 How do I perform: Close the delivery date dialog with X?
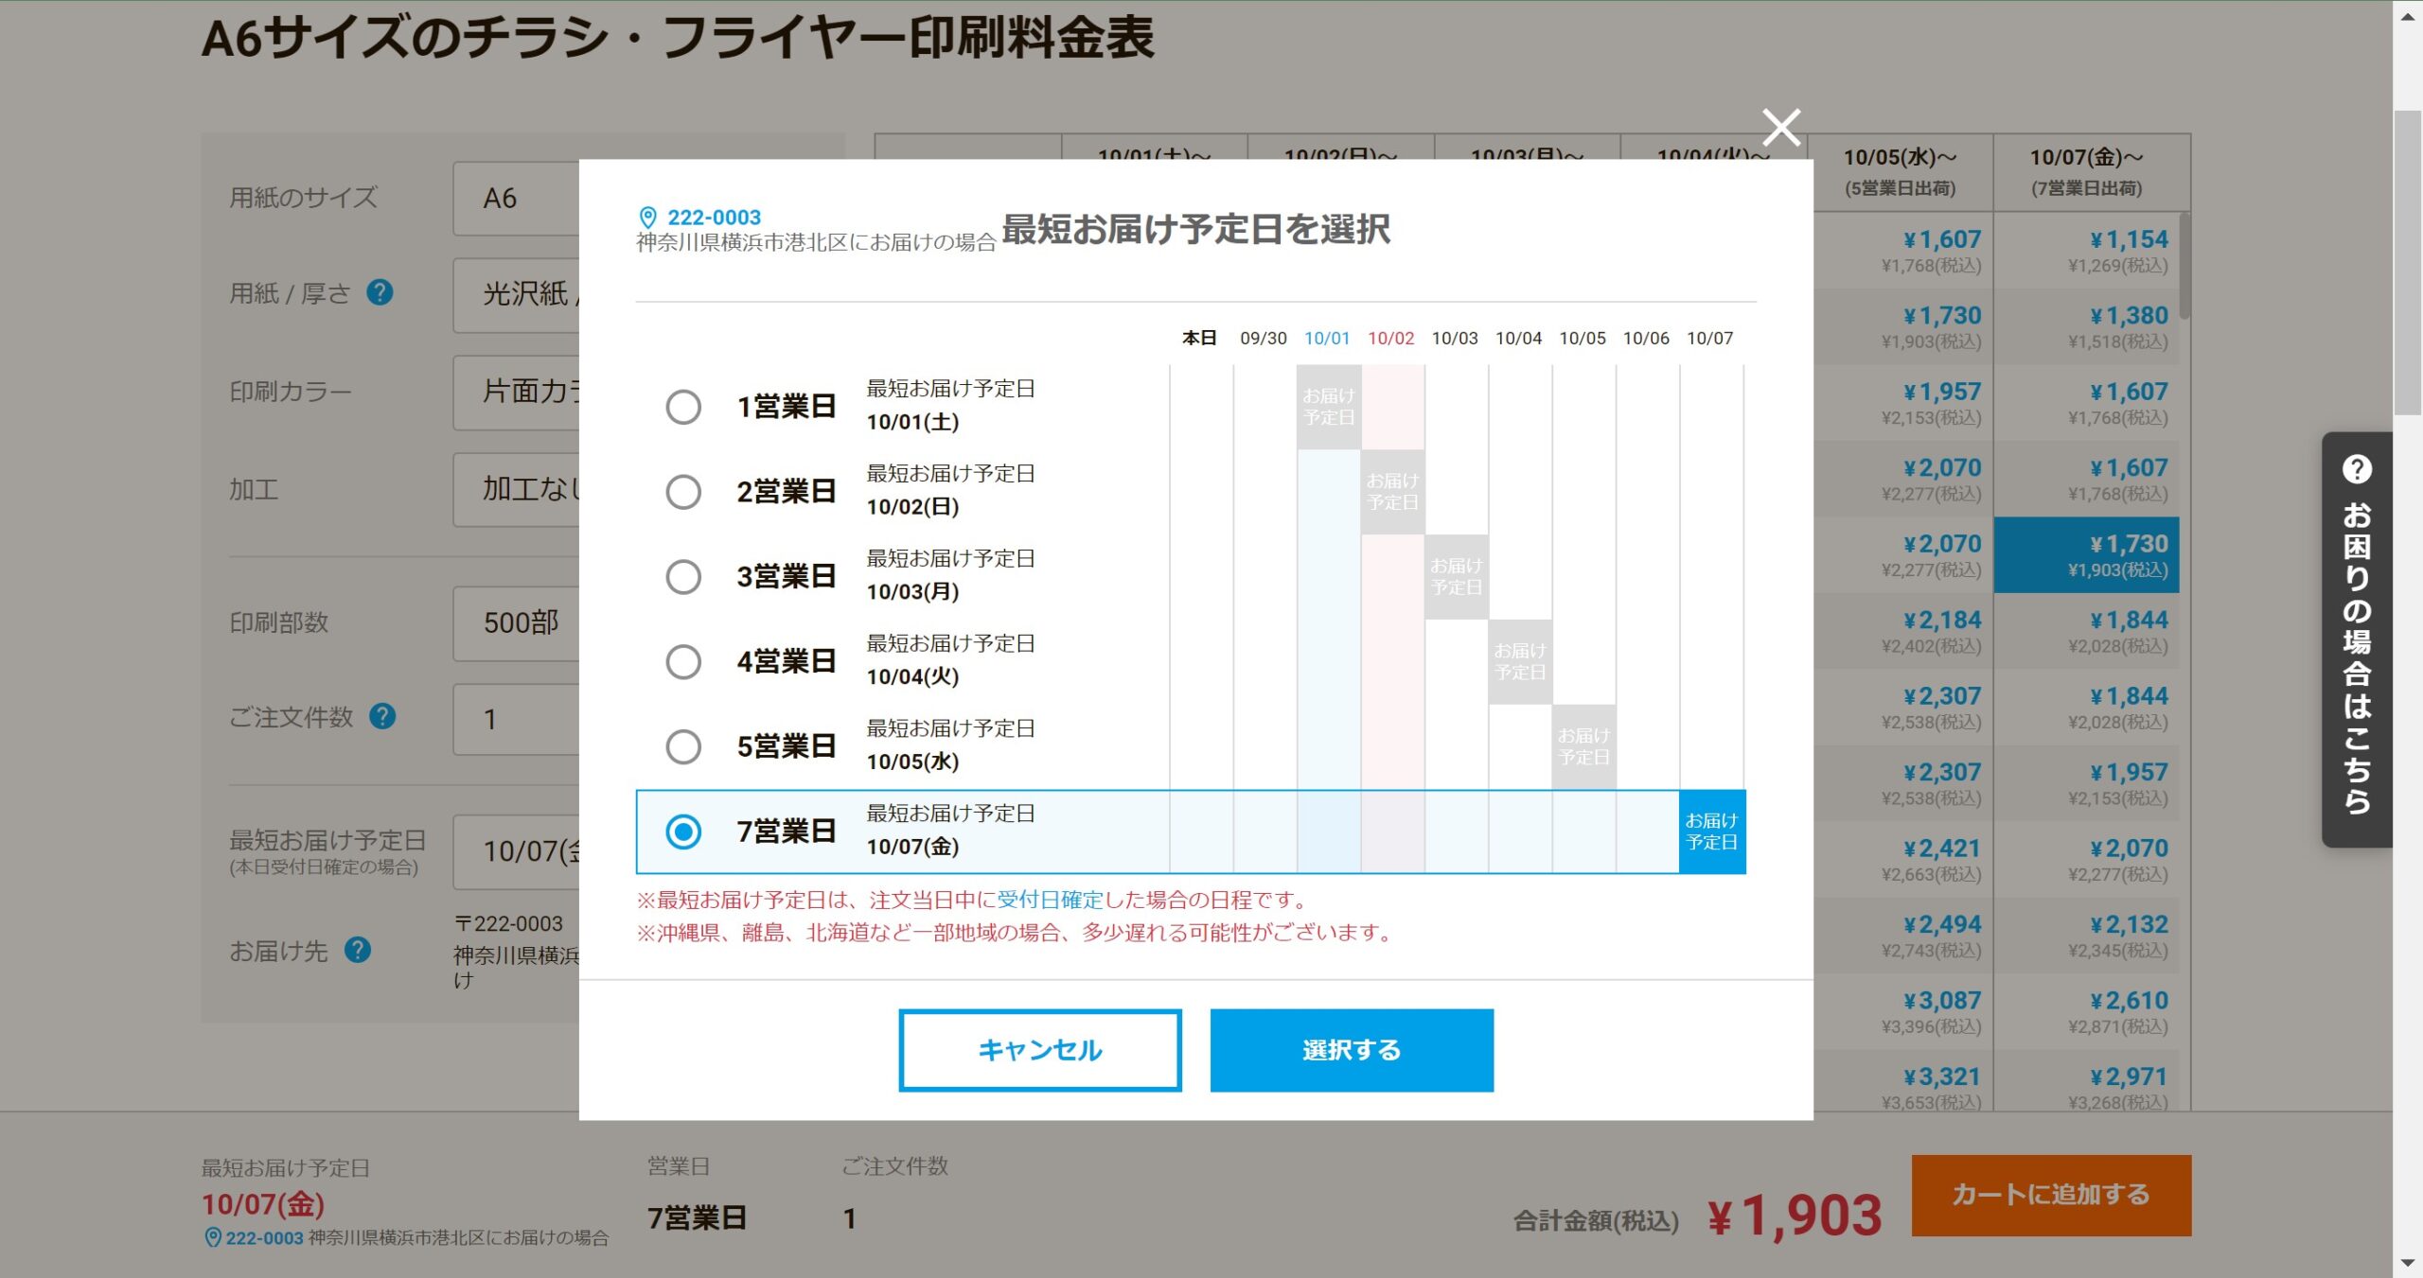[x=1780, y=128]
